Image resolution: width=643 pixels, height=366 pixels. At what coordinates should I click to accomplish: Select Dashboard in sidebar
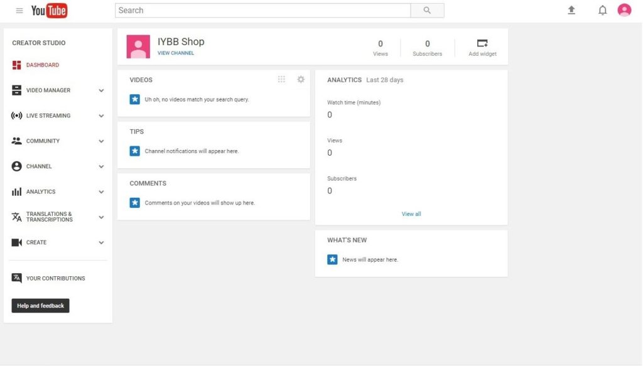(x=43, y=65)
